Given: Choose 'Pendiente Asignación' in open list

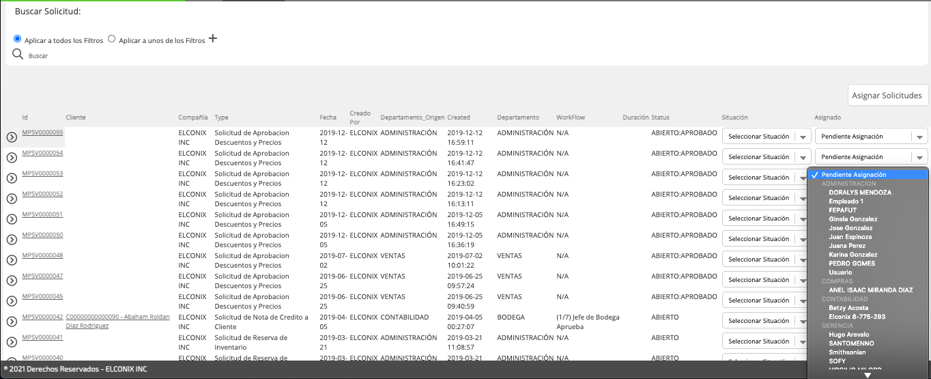Looking at the screenshot, I should [x=868, y=175].
